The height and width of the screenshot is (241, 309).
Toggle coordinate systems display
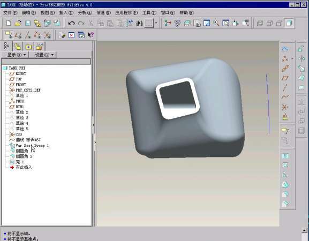tap(47, 35)
